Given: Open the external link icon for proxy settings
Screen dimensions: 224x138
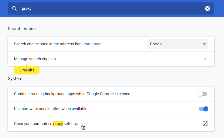Looking at the screenshot, I should click(x=205, y=124).
